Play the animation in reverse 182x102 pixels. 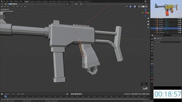click(75, 94)
